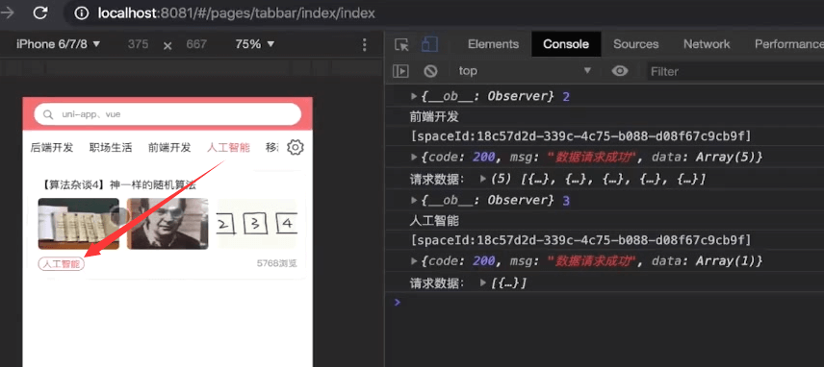This screenshot has width=824, height=367.
Task: Expand the response object with Array(1)
Action: pos(414,261)
